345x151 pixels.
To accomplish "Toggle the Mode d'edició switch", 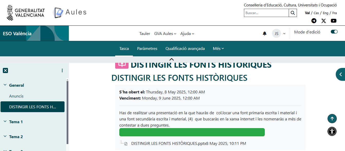I will pos(334,32).
